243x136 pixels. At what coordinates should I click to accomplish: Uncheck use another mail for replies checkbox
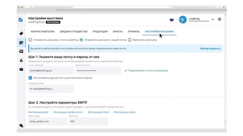pyautogui.click(x=30, y=78)
